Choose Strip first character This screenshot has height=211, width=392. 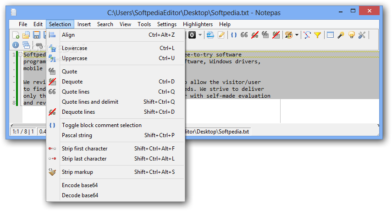tap(116, 149)
